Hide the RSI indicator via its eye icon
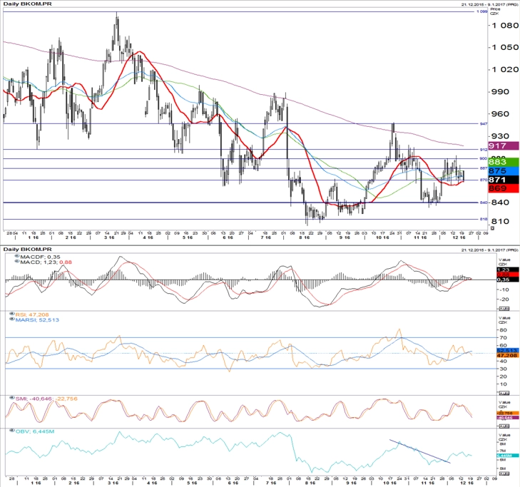This screenshot has height=487, width=520. tap(12, 314)
